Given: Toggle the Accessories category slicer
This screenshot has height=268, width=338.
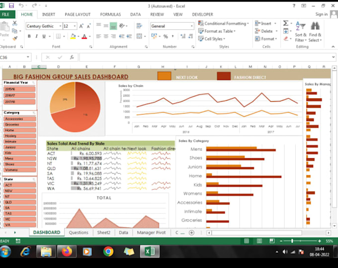Looking at the screenshot, I should pyautogui.click(x=20, y=119).
